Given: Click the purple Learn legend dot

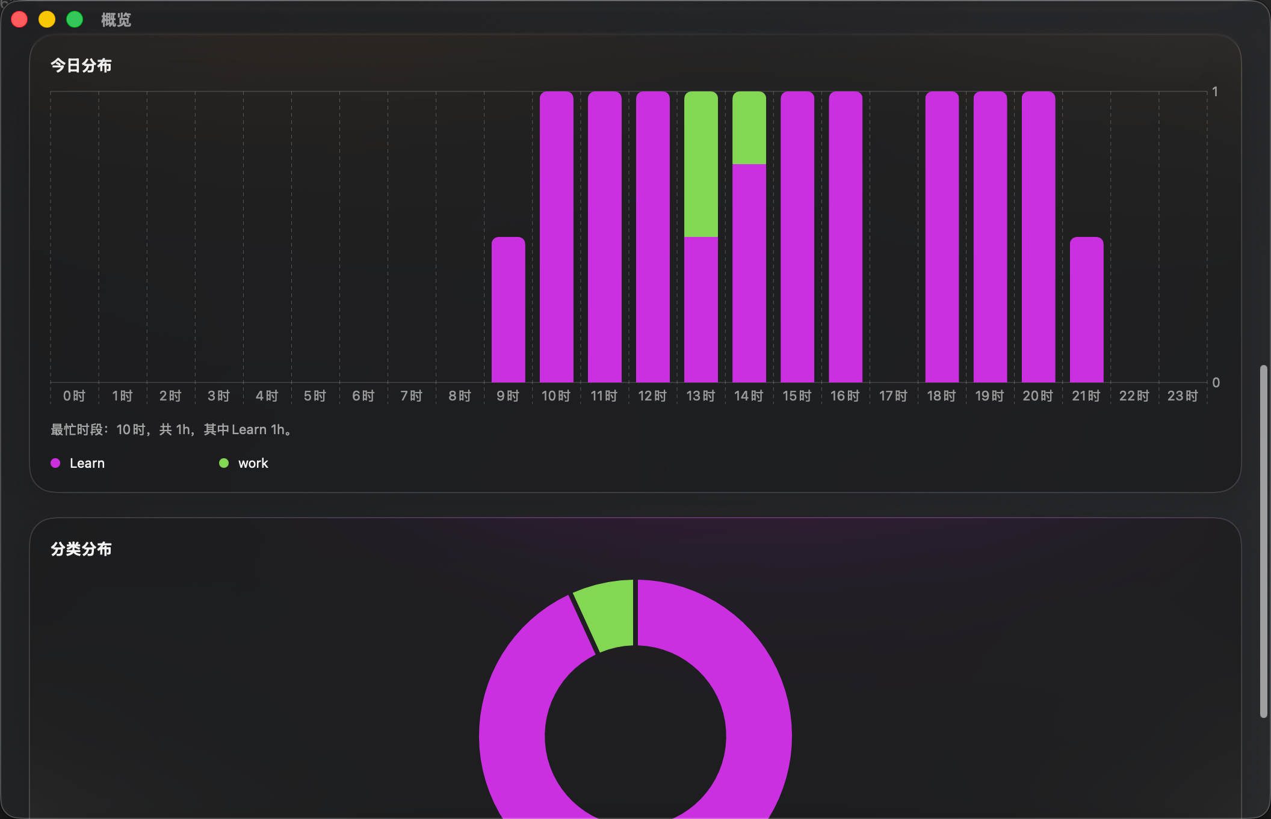Looking at the screenshot, I should [55, 463].
